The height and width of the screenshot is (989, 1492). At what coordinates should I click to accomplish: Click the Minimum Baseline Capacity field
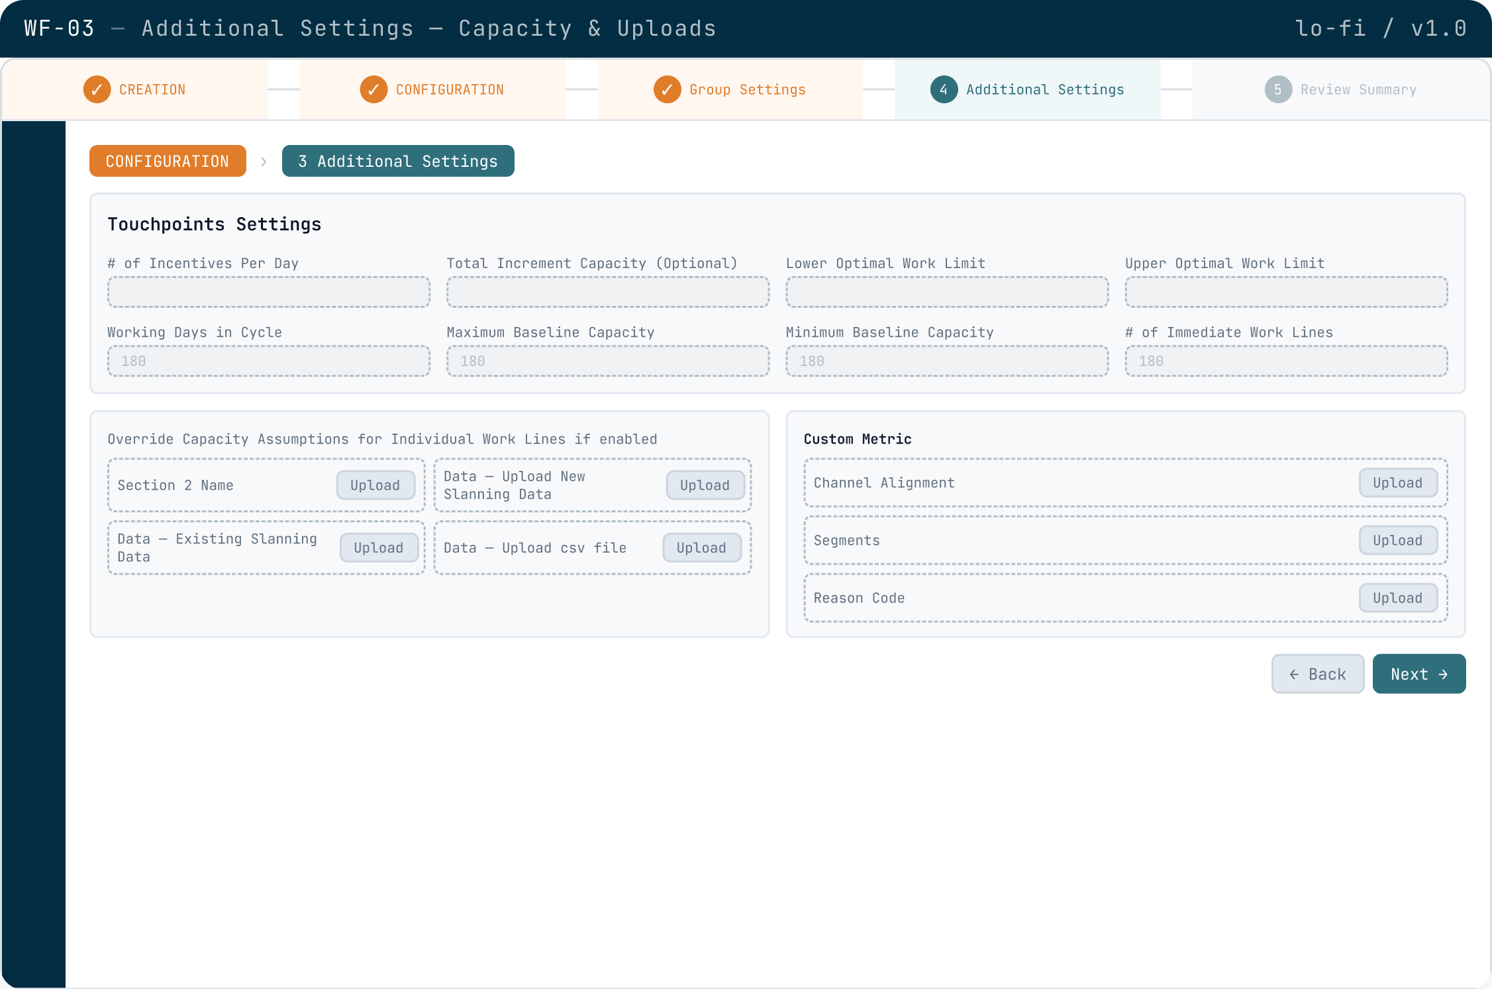947,361
